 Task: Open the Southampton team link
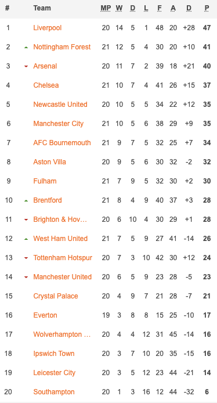click(54, 392)
